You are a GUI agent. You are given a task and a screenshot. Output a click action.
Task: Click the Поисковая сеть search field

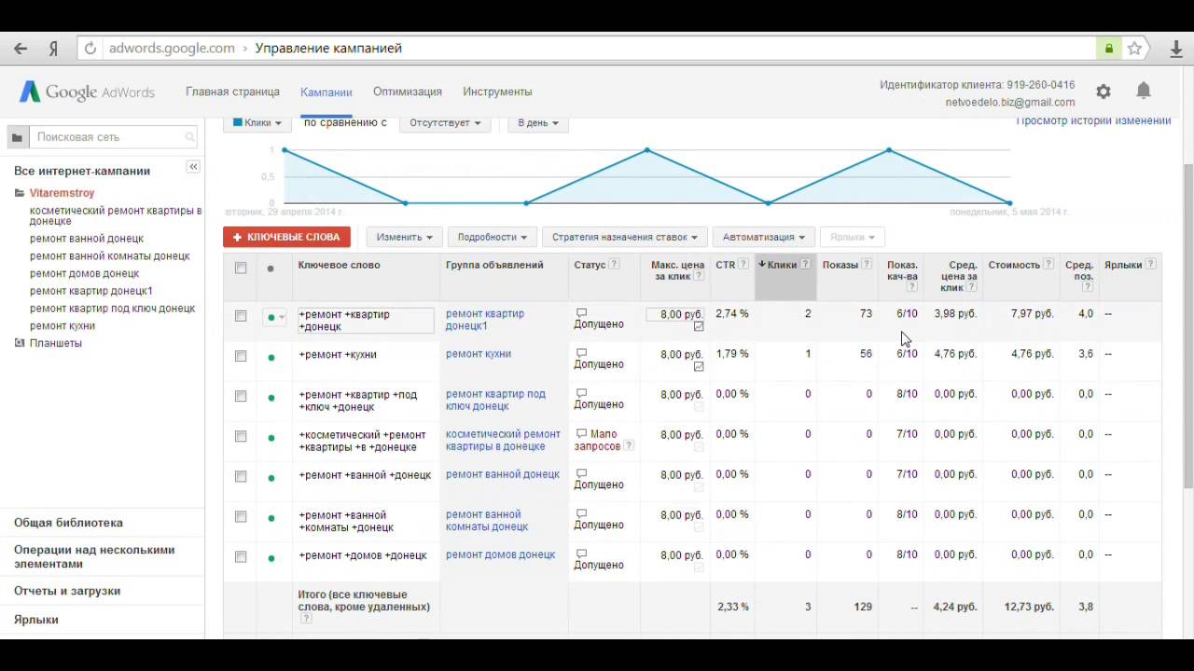[110, 137]
